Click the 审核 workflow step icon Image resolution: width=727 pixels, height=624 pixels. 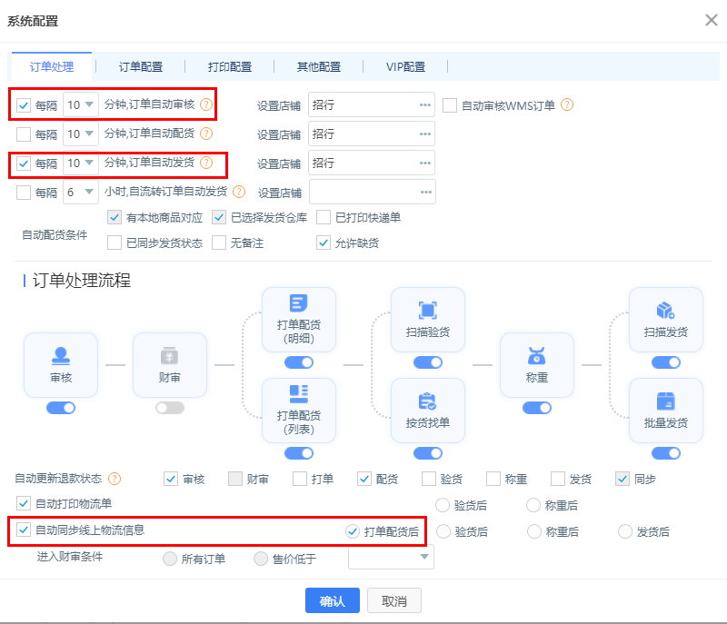(61, 356)
